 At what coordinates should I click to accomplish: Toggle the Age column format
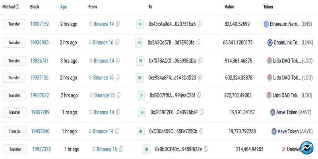(64, 7)
